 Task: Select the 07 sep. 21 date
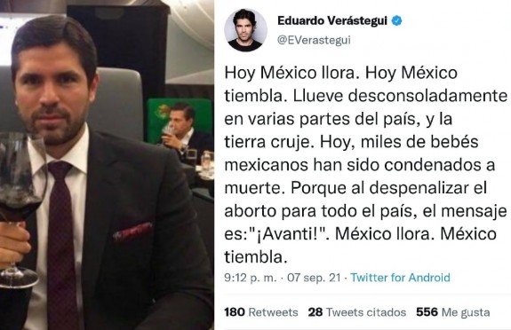[x=314, y=278]
